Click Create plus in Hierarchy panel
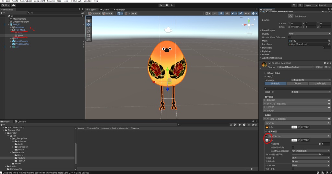The height and width of the screenshot is (174, 332). [x=2, y=13]
